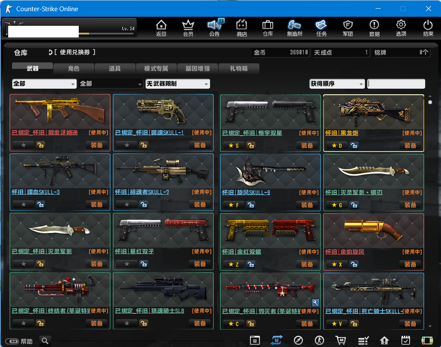Click the blue swap arrows icon

[277, 340]
